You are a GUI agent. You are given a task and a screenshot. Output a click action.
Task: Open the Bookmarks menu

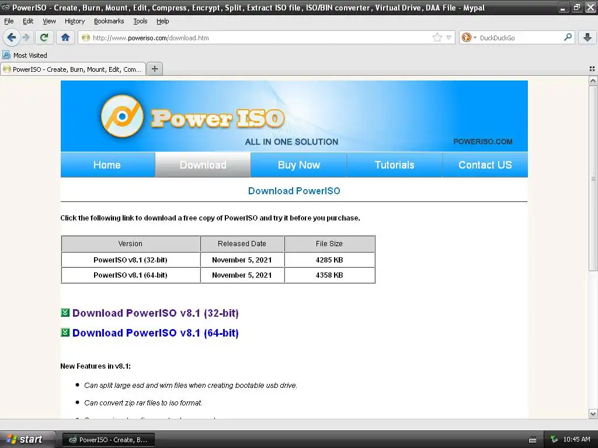coord(109,21)
